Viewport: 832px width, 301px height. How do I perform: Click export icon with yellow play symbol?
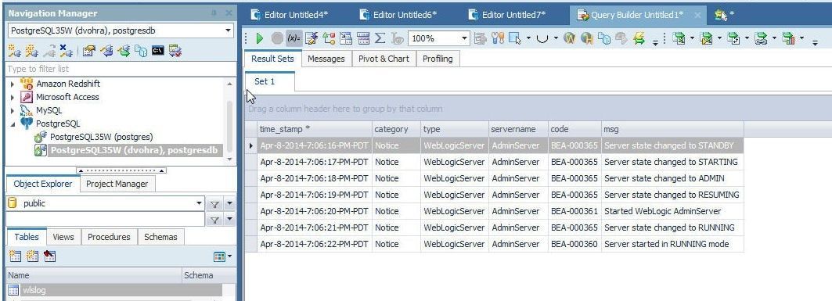(706, 38)
